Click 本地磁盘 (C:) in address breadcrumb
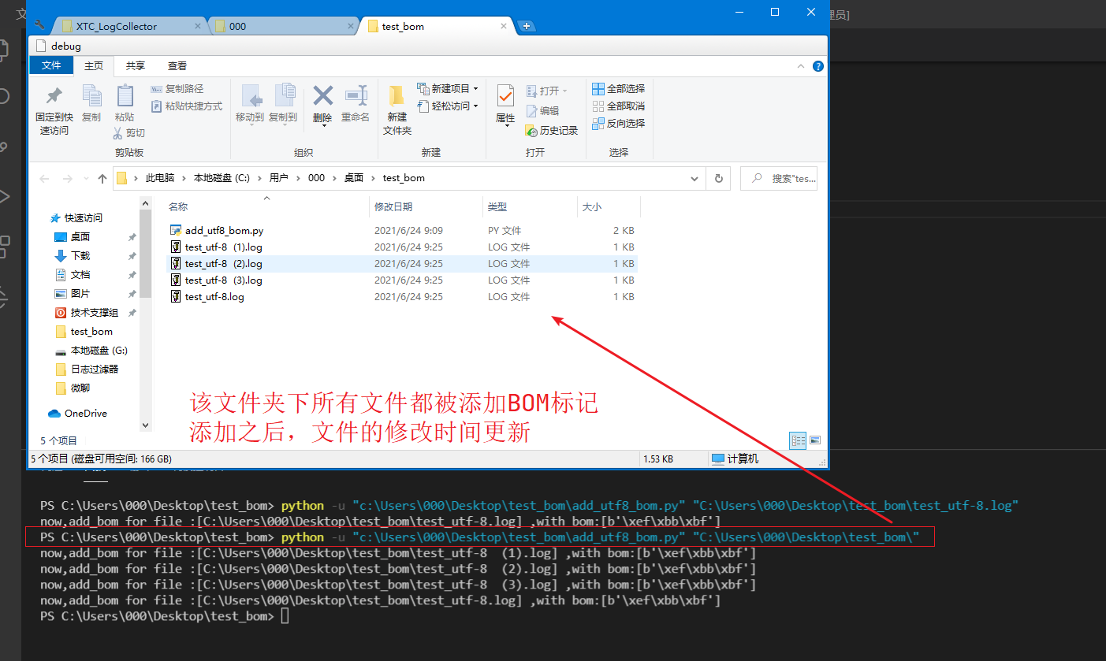Screen dimensions: 1106x661 pos(222,178)
